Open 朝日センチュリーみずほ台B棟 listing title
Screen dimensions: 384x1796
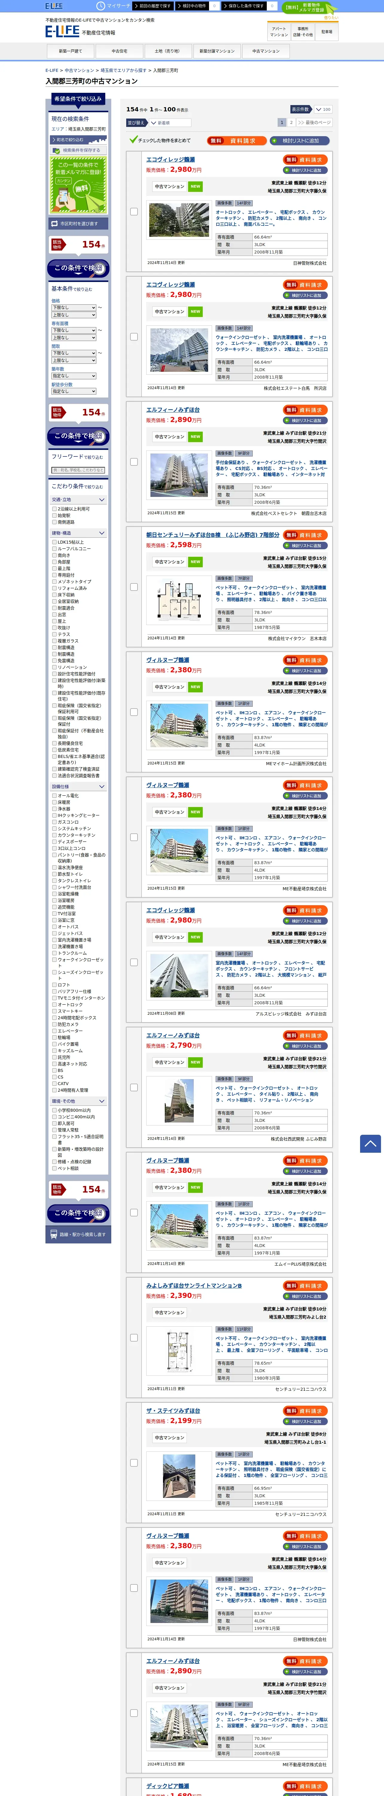click(213, 535)
